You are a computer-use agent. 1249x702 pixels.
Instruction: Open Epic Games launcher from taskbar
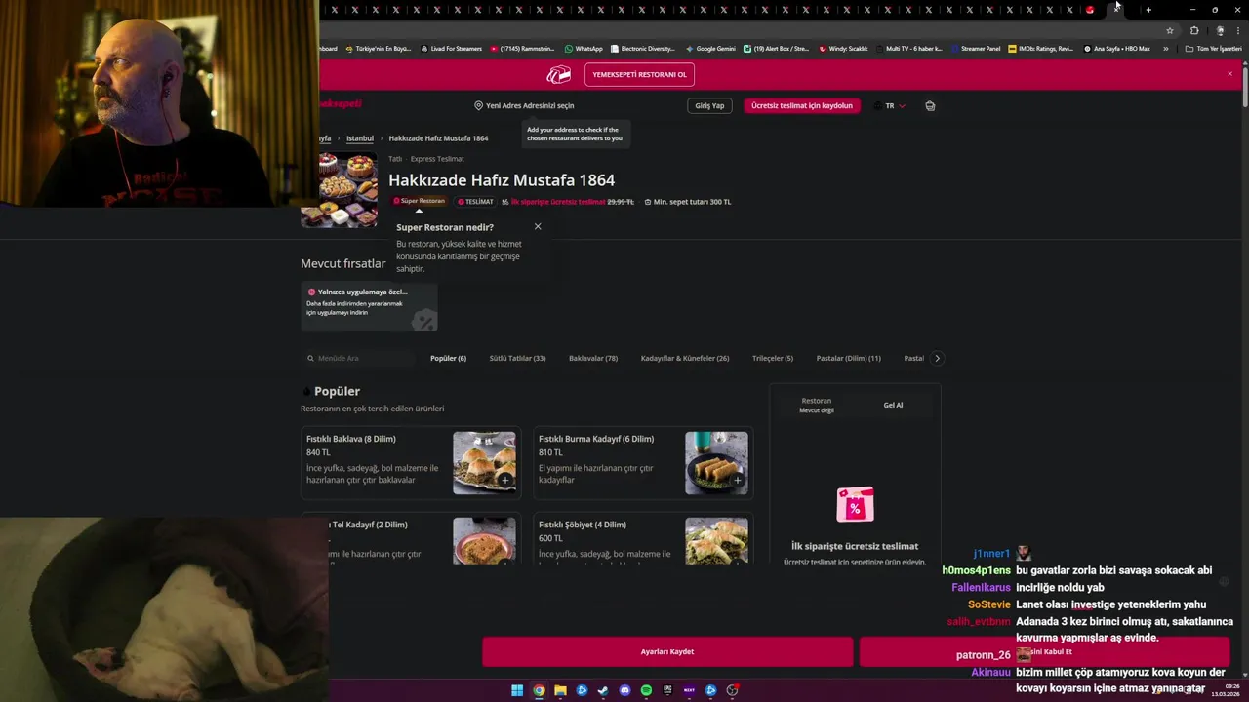(x=667, y=690)
